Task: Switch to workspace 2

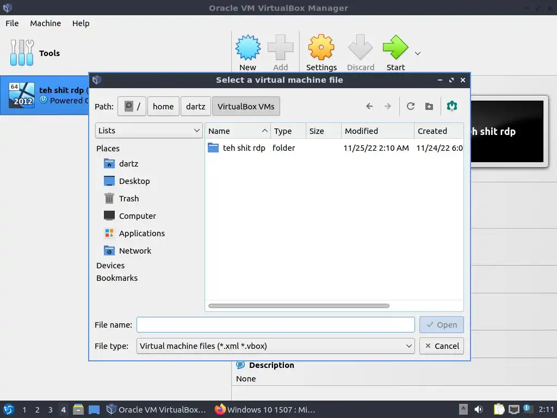Action: (x=37, y=410)
